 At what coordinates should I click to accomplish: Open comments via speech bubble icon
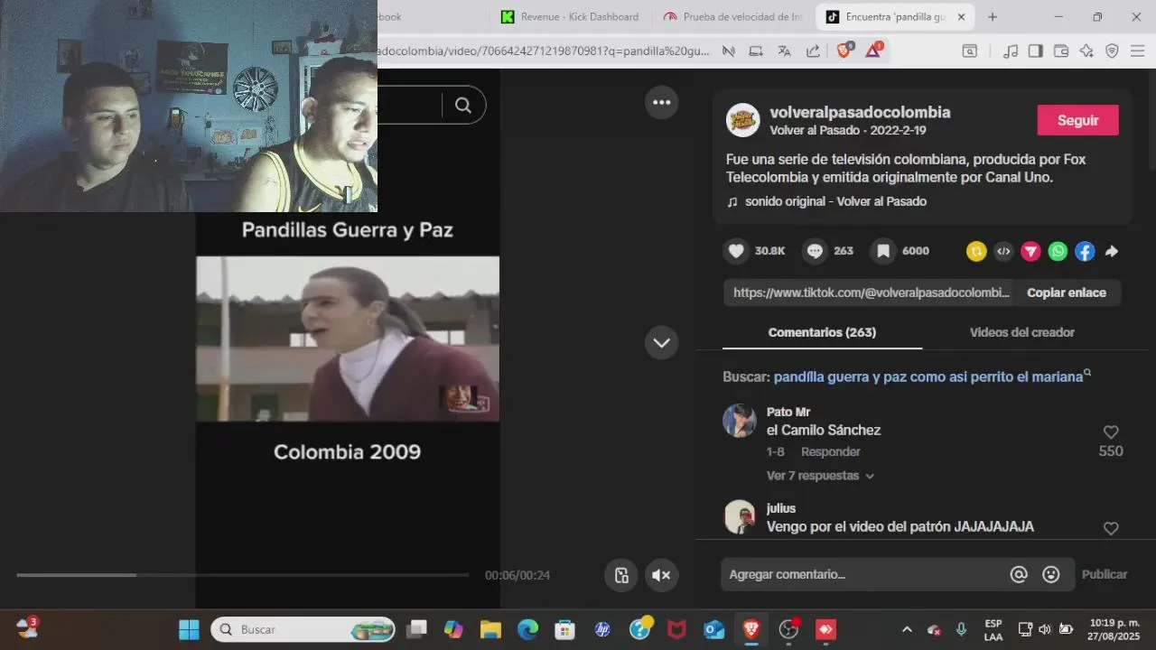(815, 251)
